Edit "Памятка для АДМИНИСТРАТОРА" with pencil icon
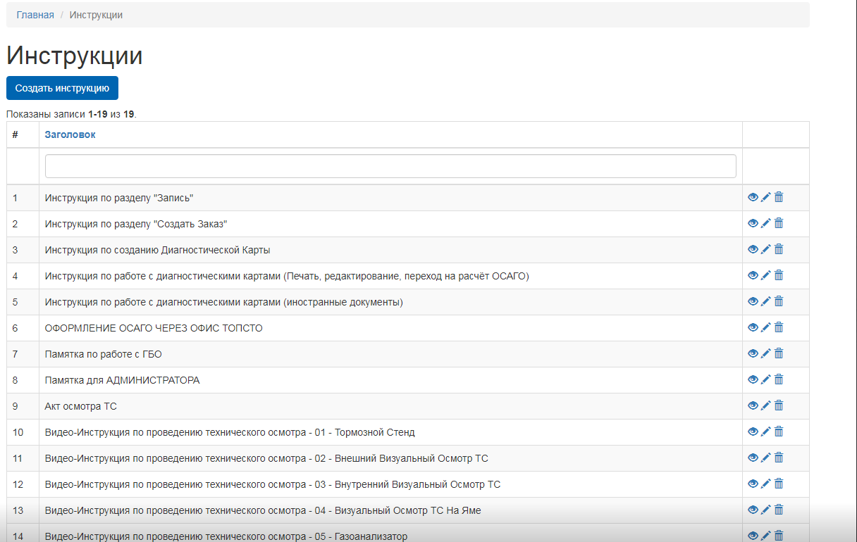Viewport: 857px width, 542px height. (765, 379)
